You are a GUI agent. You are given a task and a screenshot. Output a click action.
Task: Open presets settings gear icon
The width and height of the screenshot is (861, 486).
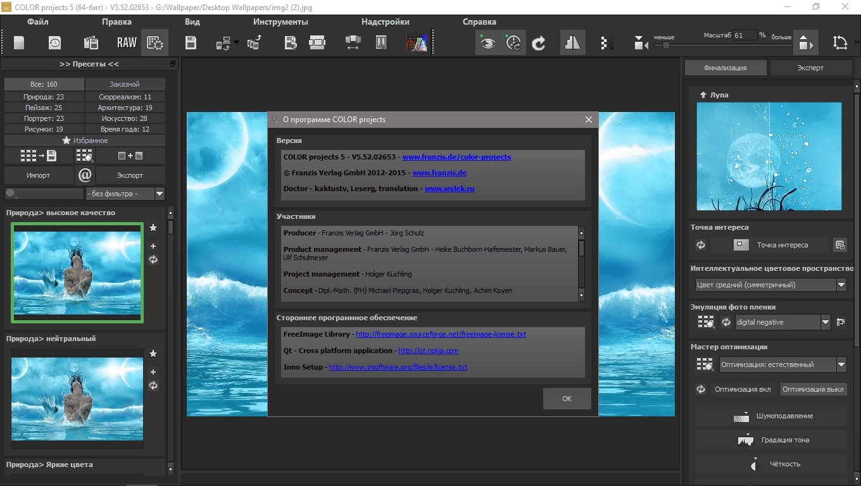coord(154,42)
